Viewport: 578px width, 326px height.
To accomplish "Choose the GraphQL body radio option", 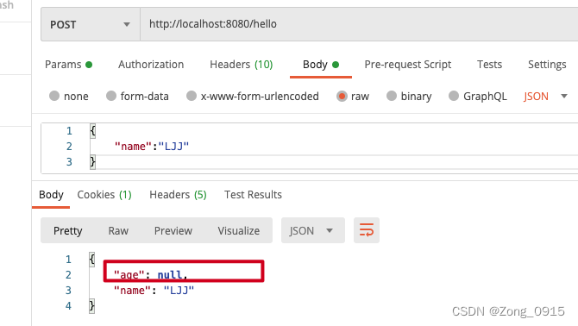I will pyautogui.click(x=454, y=96).
